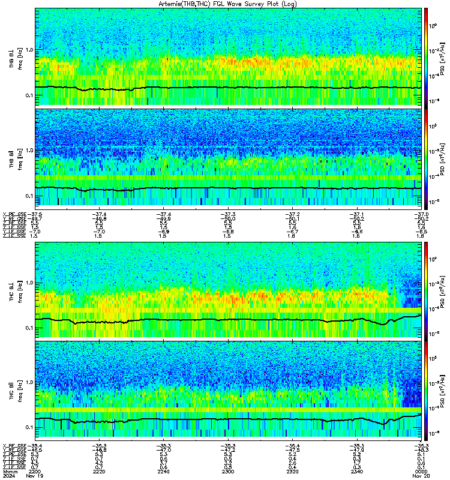Click the '-46.5' Y_RE_GSE value

coord(35,451)
